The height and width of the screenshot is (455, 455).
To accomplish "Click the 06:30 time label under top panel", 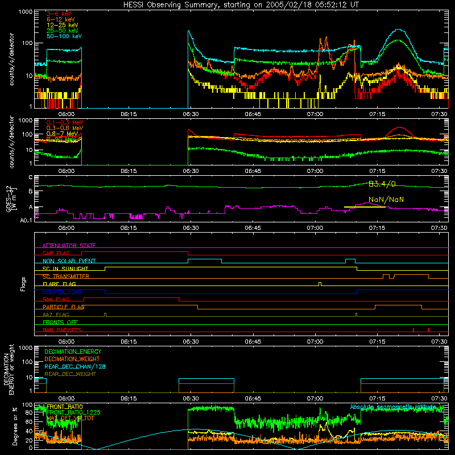I will (191, 114).
